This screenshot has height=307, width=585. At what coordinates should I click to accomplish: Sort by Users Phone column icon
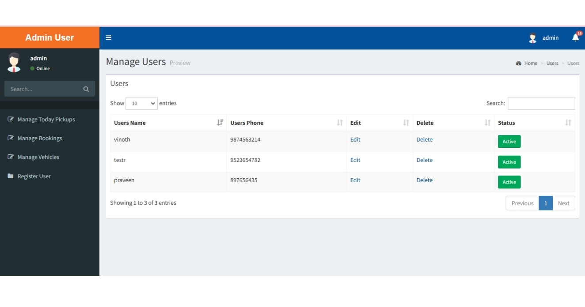point(340,123)
